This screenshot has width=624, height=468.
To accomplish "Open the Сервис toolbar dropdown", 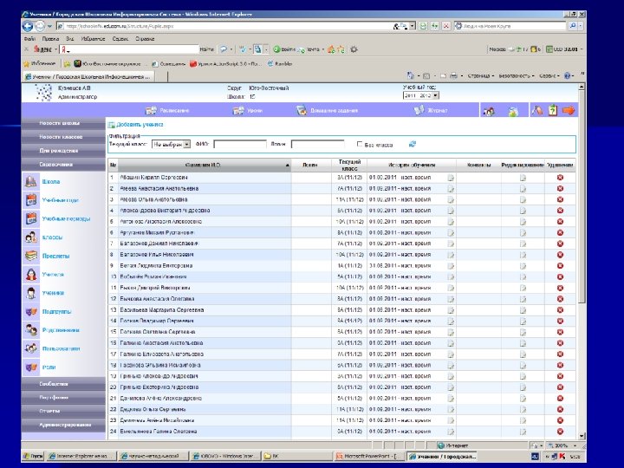I will click(x=550, y=75).
